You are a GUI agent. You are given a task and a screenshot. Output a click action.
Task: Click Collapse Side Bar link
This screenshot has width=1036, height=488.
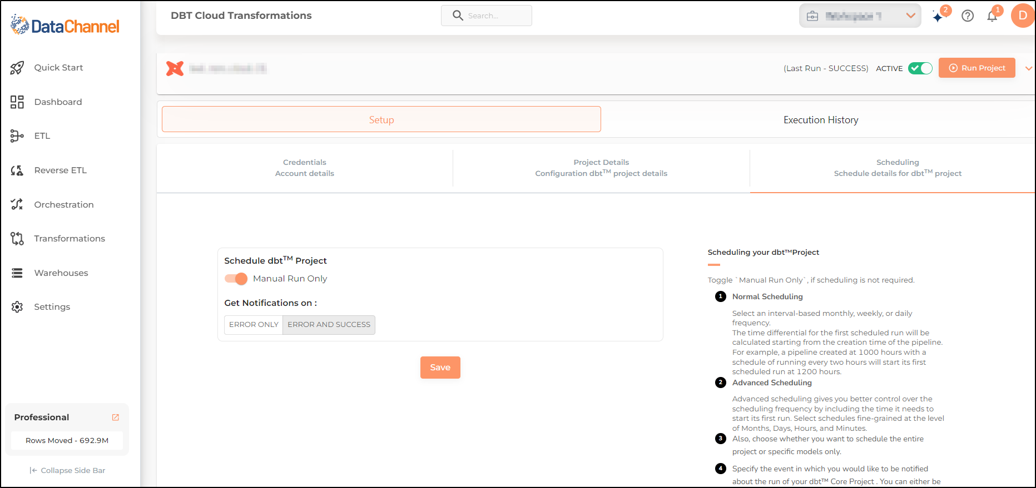pos(67,470)
